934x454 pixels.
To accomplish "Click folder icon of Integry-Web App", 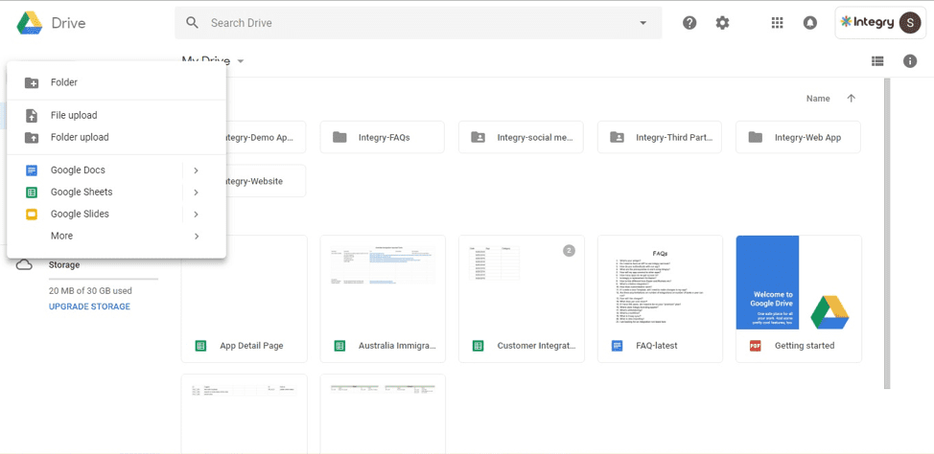I will point(756,138).
